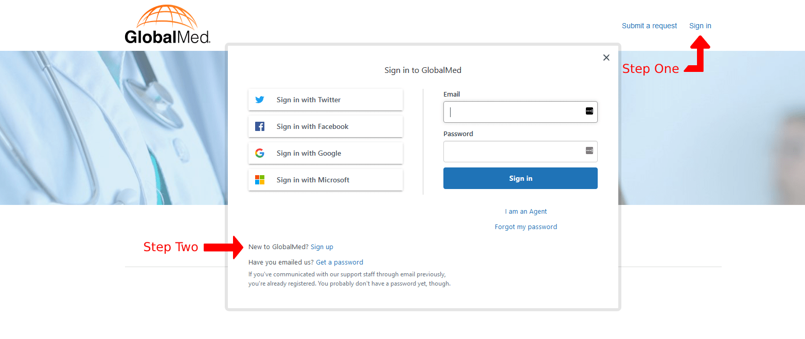Viewport: 805px width, 339px height.
Task: Click the Microsoft logo icon
Action: (x=260, y=179)
